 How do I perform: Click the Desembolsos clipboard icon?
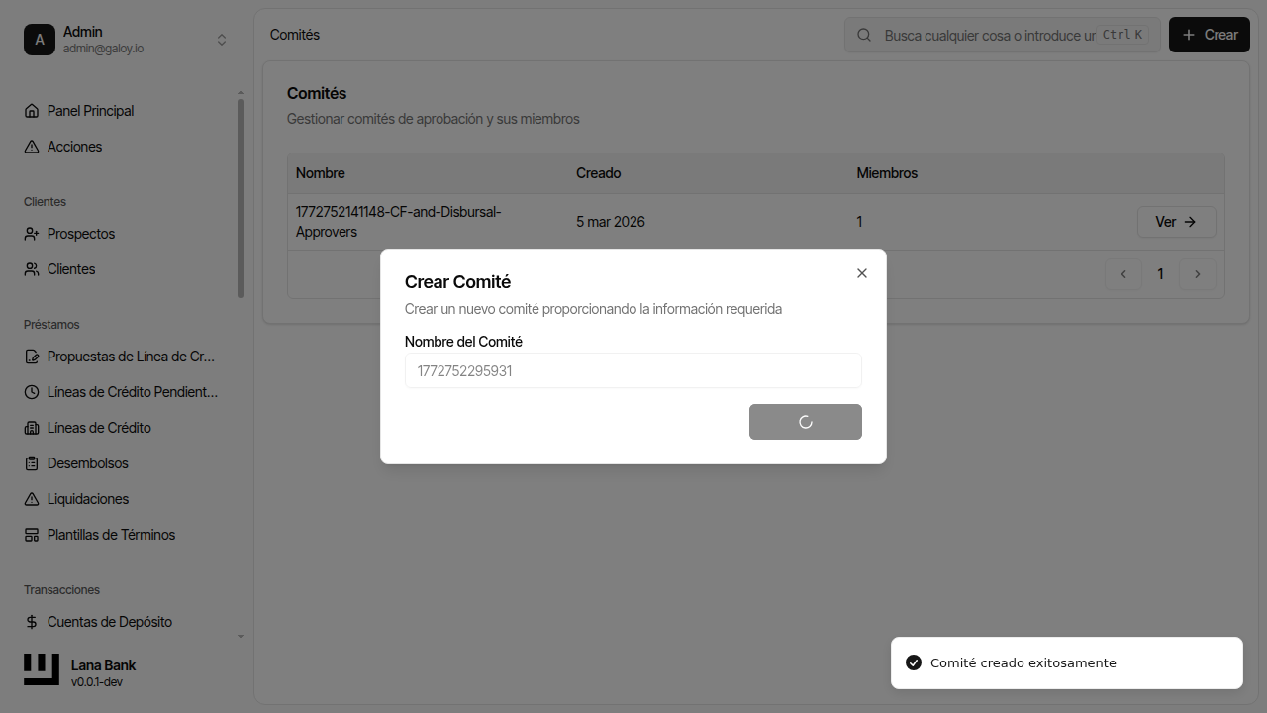[32, 463]
